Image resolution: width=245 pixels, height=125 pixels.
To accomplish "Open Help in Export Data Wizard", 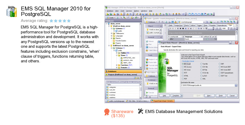I will tap(164, 96).
